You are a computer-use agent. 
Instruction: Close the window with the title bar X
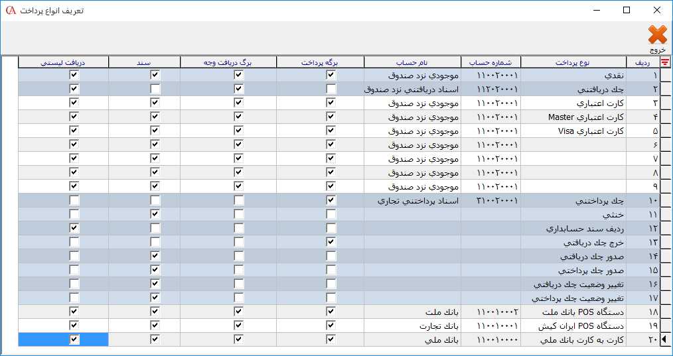click(657, 11)
